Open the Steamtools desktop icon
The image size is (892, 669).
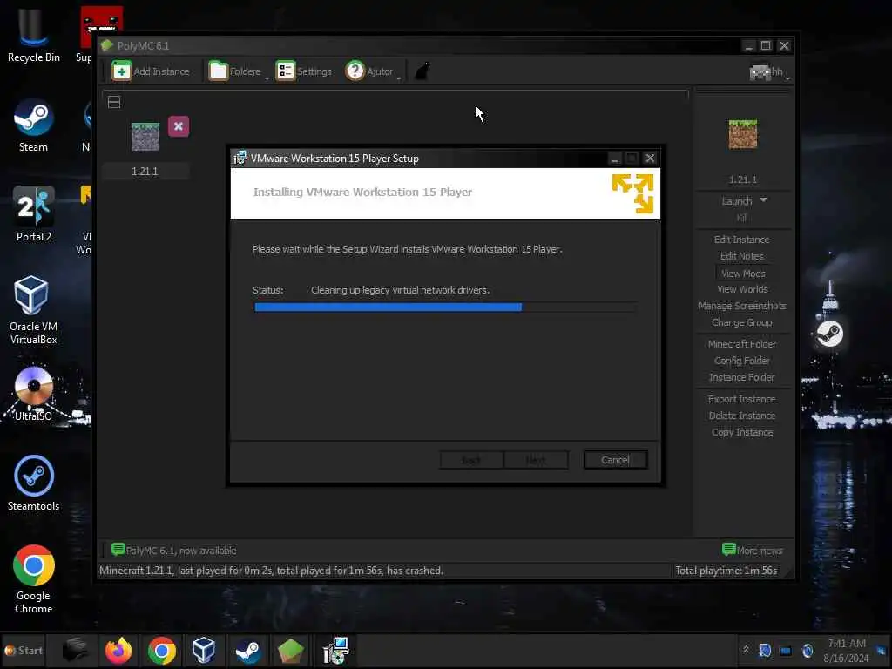(x=33, y=483)
